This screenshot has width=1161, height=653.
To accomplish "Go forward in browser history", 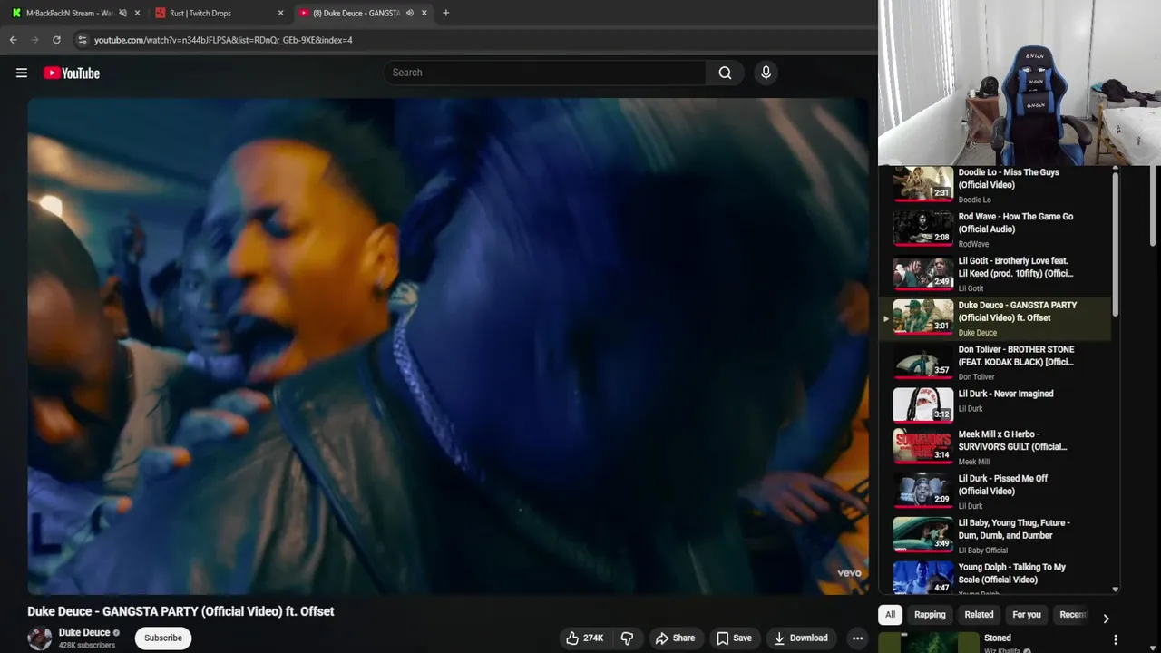I will point(34,40).
